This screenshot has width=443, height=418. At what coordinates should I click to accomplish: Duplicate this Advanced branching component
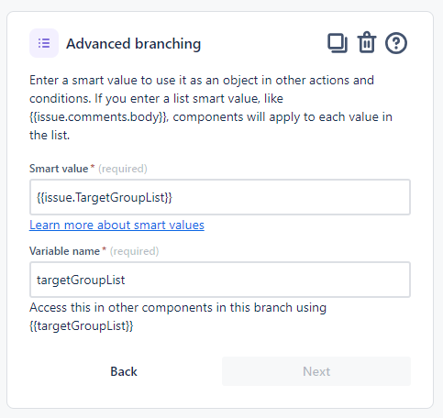click(x=338, y=43)
